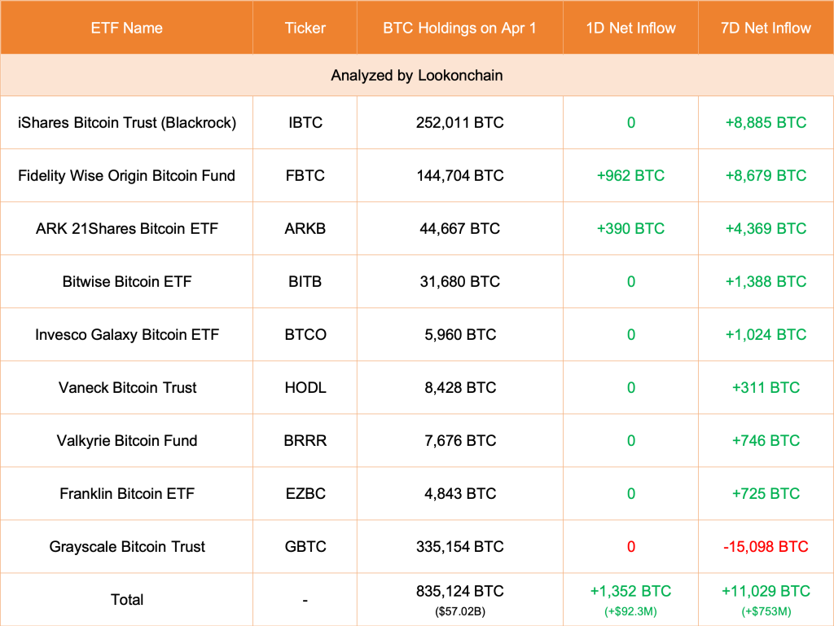Click the 7D Net Inflow header
The width and height of the screenshot is (834, 626).
pos(766,28)
